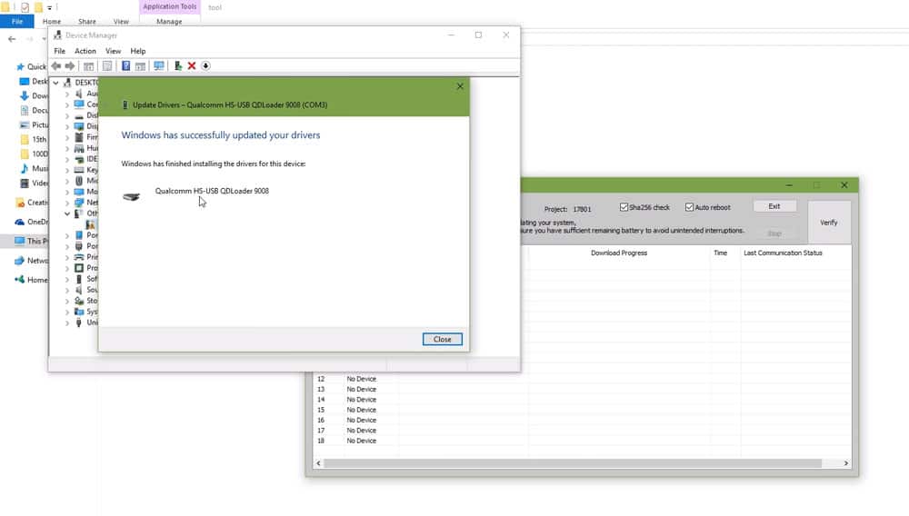This screenshot has height=516, width=909.
Task: Expand the Universal Serial Bus node in device tree
Action: point(67,322)
